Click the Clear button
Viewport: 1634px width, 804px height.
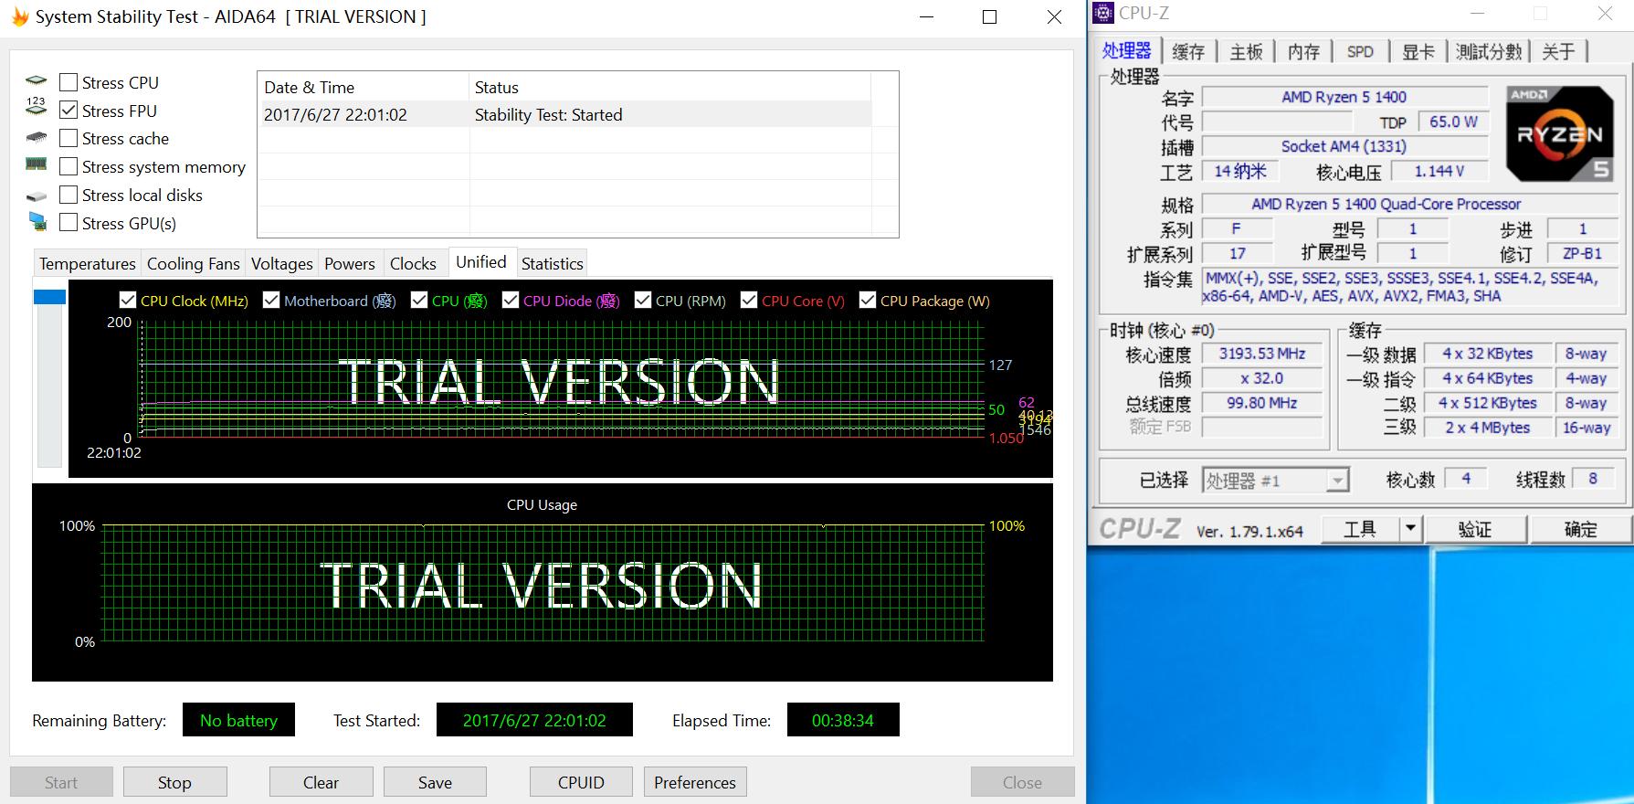coord(321,782)
